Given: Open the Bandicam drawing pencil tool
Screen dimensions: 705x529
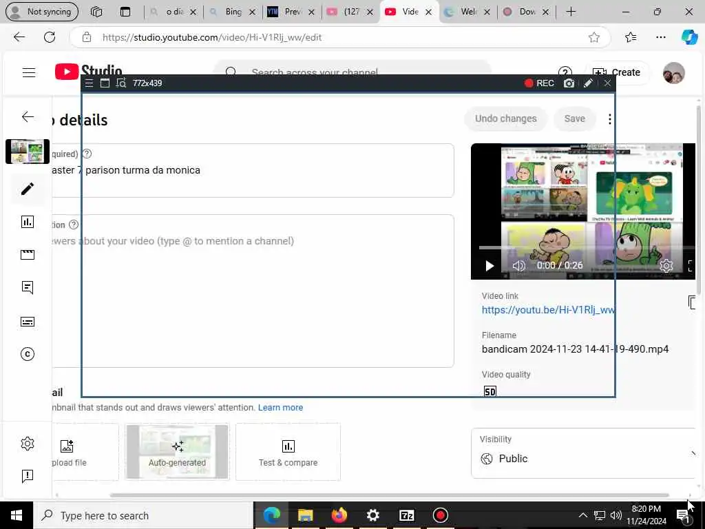Looking at the screenshot, I should (588, 83).
